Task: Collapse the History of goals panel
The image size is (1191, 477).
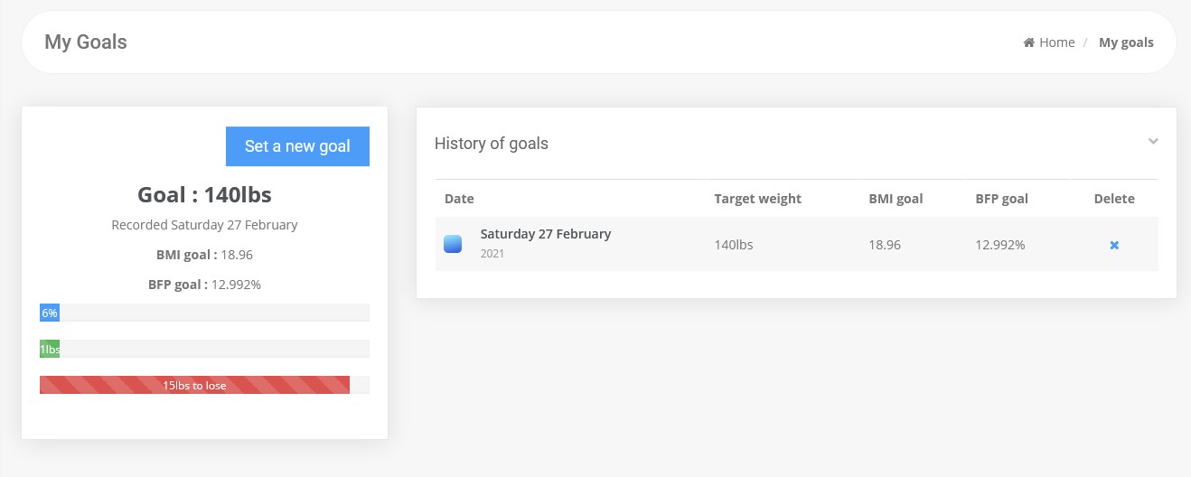Action: pos(1153,142)
